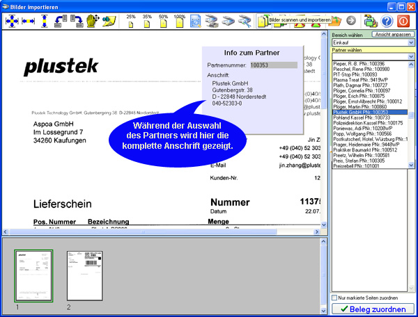Click the Ansicht anpassen button

click(x=393, y=34)
